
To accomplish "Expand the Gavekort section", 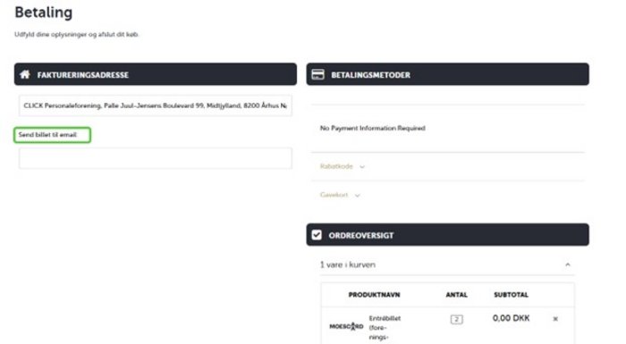I will click(x=340, y=195).
